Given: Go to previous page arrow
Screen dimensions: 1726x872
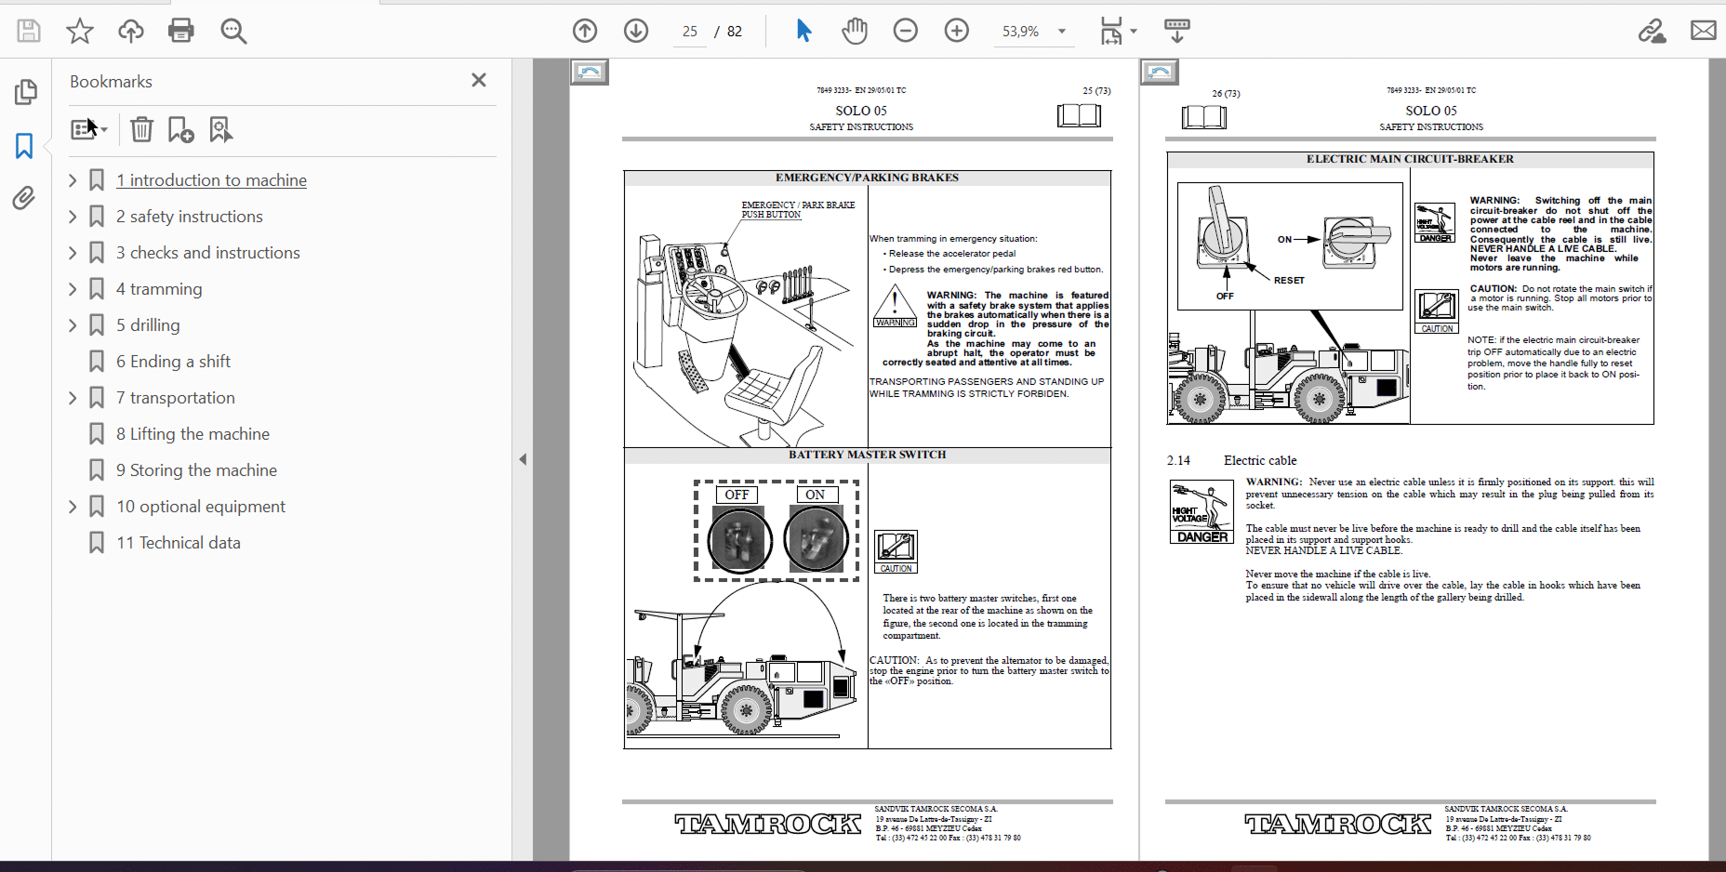Looking at the screenshot, I should [x=585, y=31].
